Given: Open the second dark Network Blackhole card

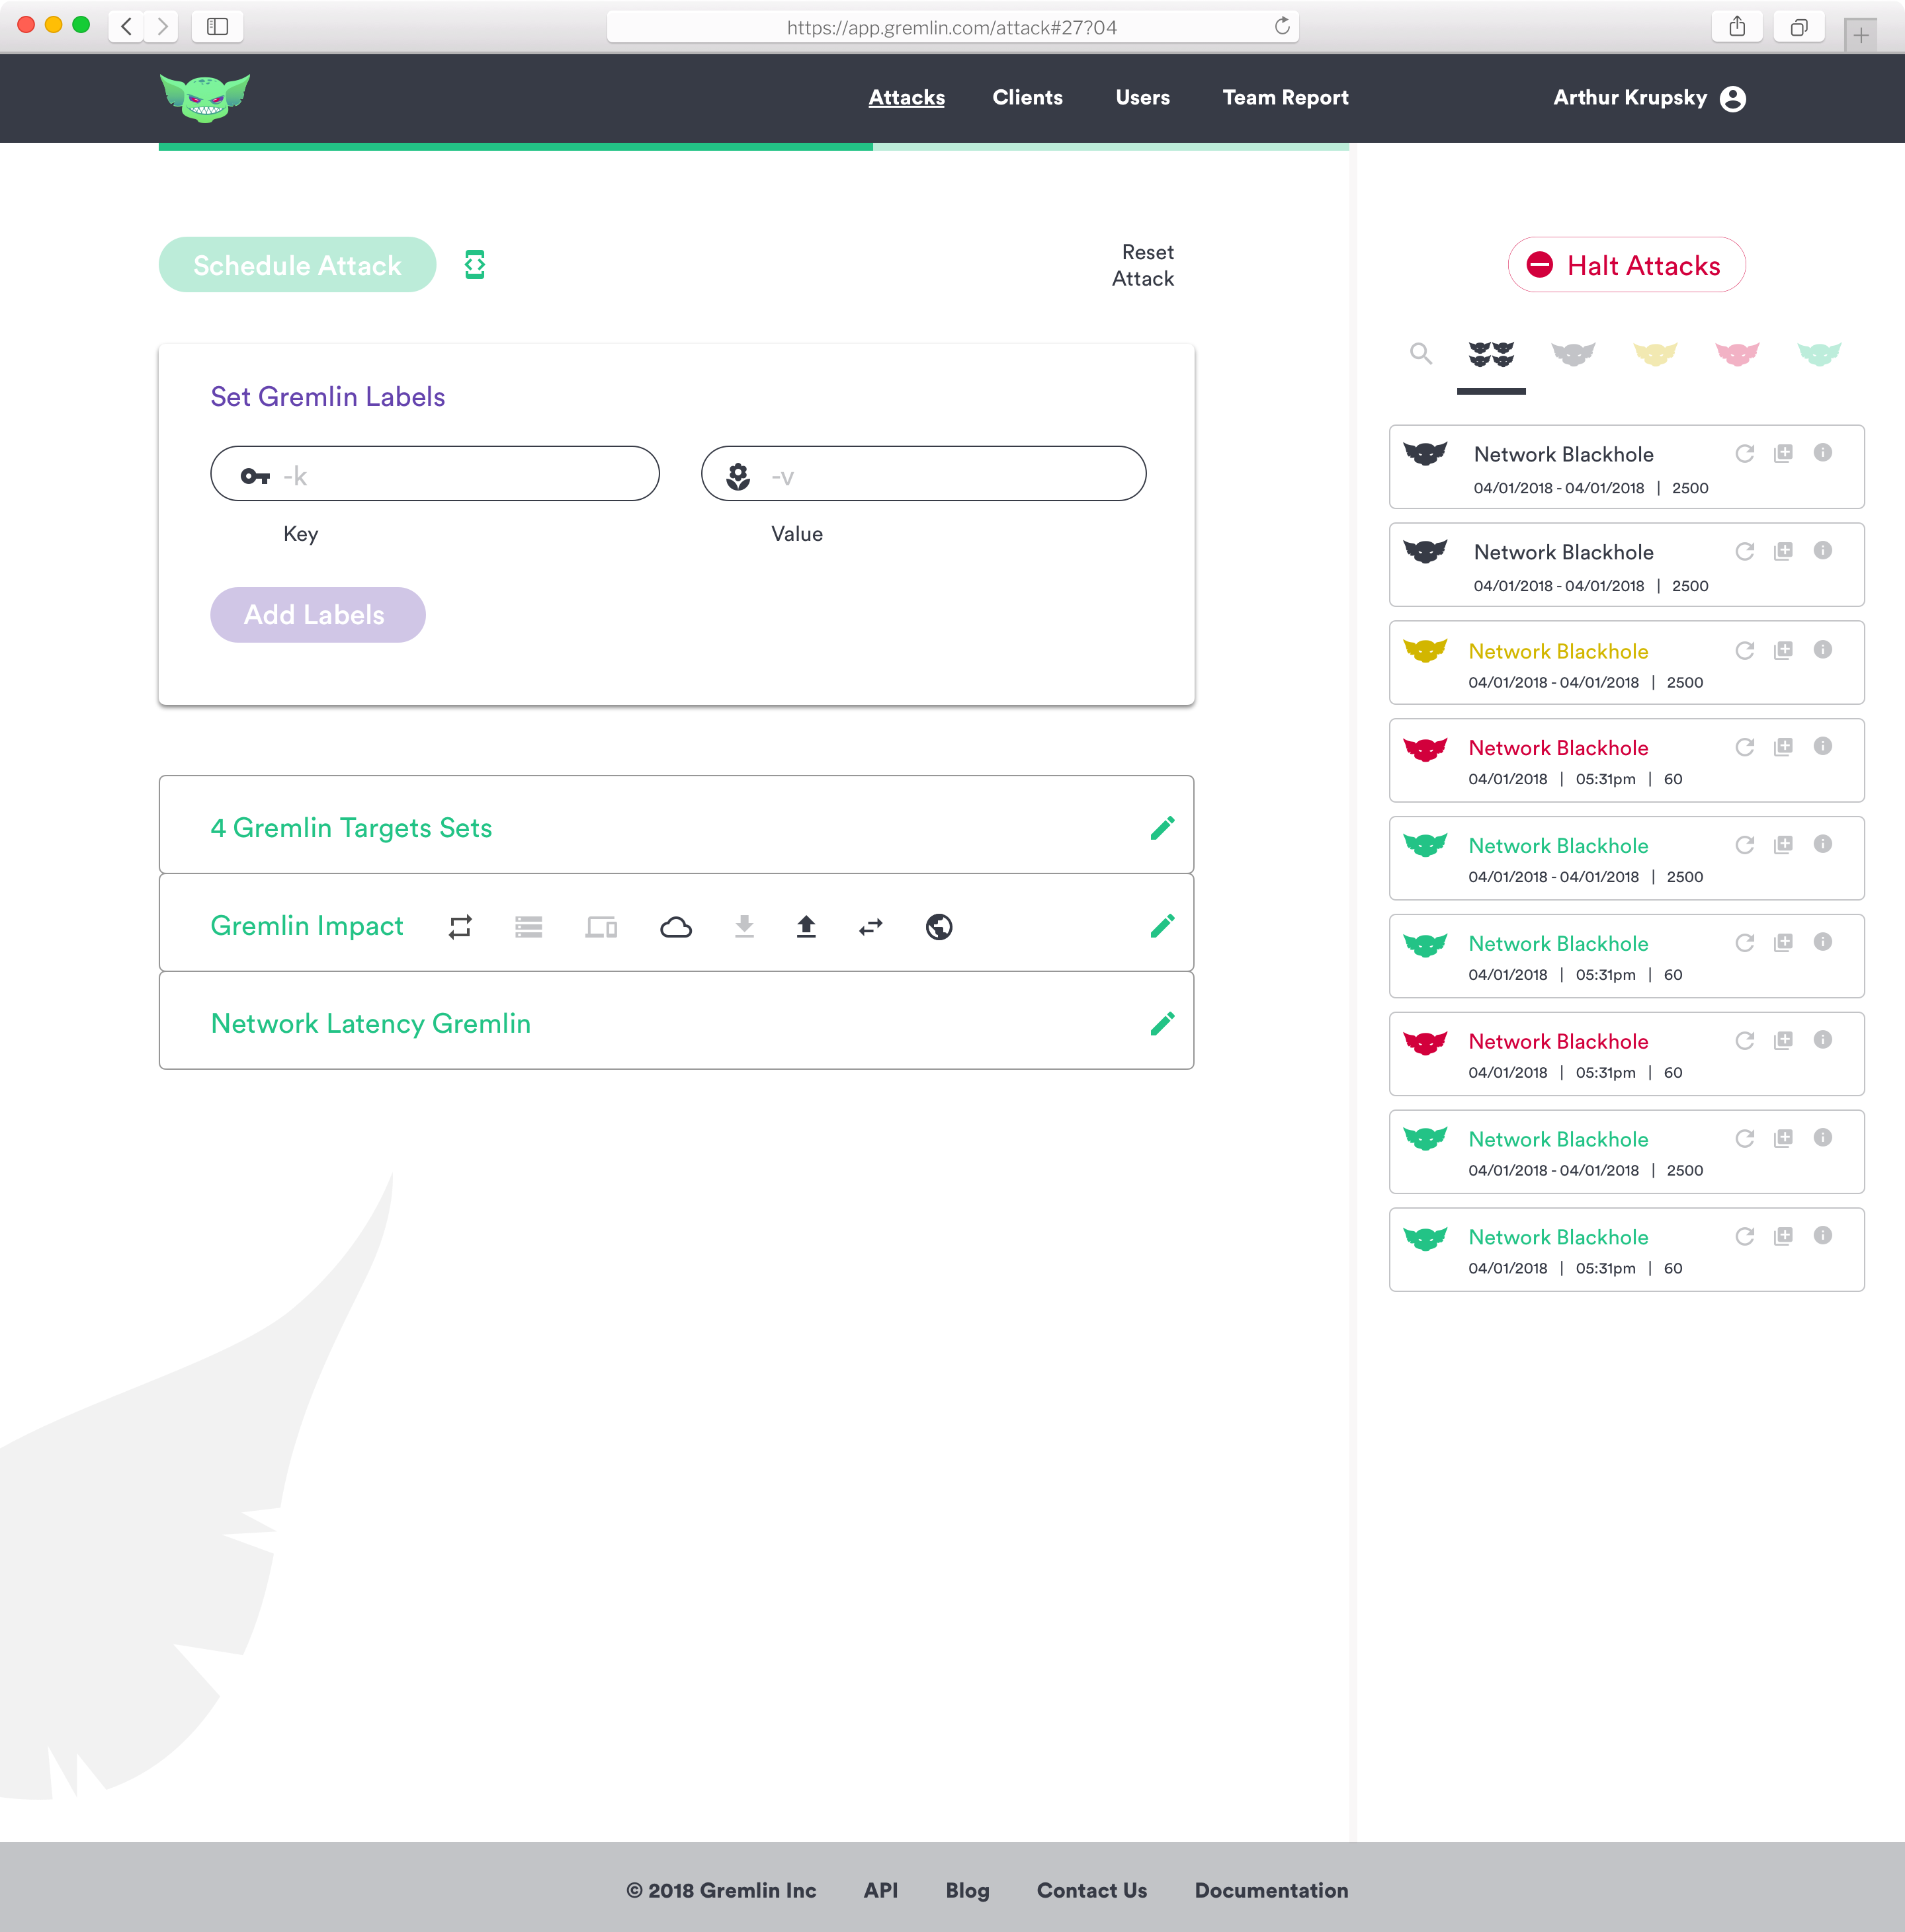Looking at the screenshot, I should click(x=1627, y=565).
